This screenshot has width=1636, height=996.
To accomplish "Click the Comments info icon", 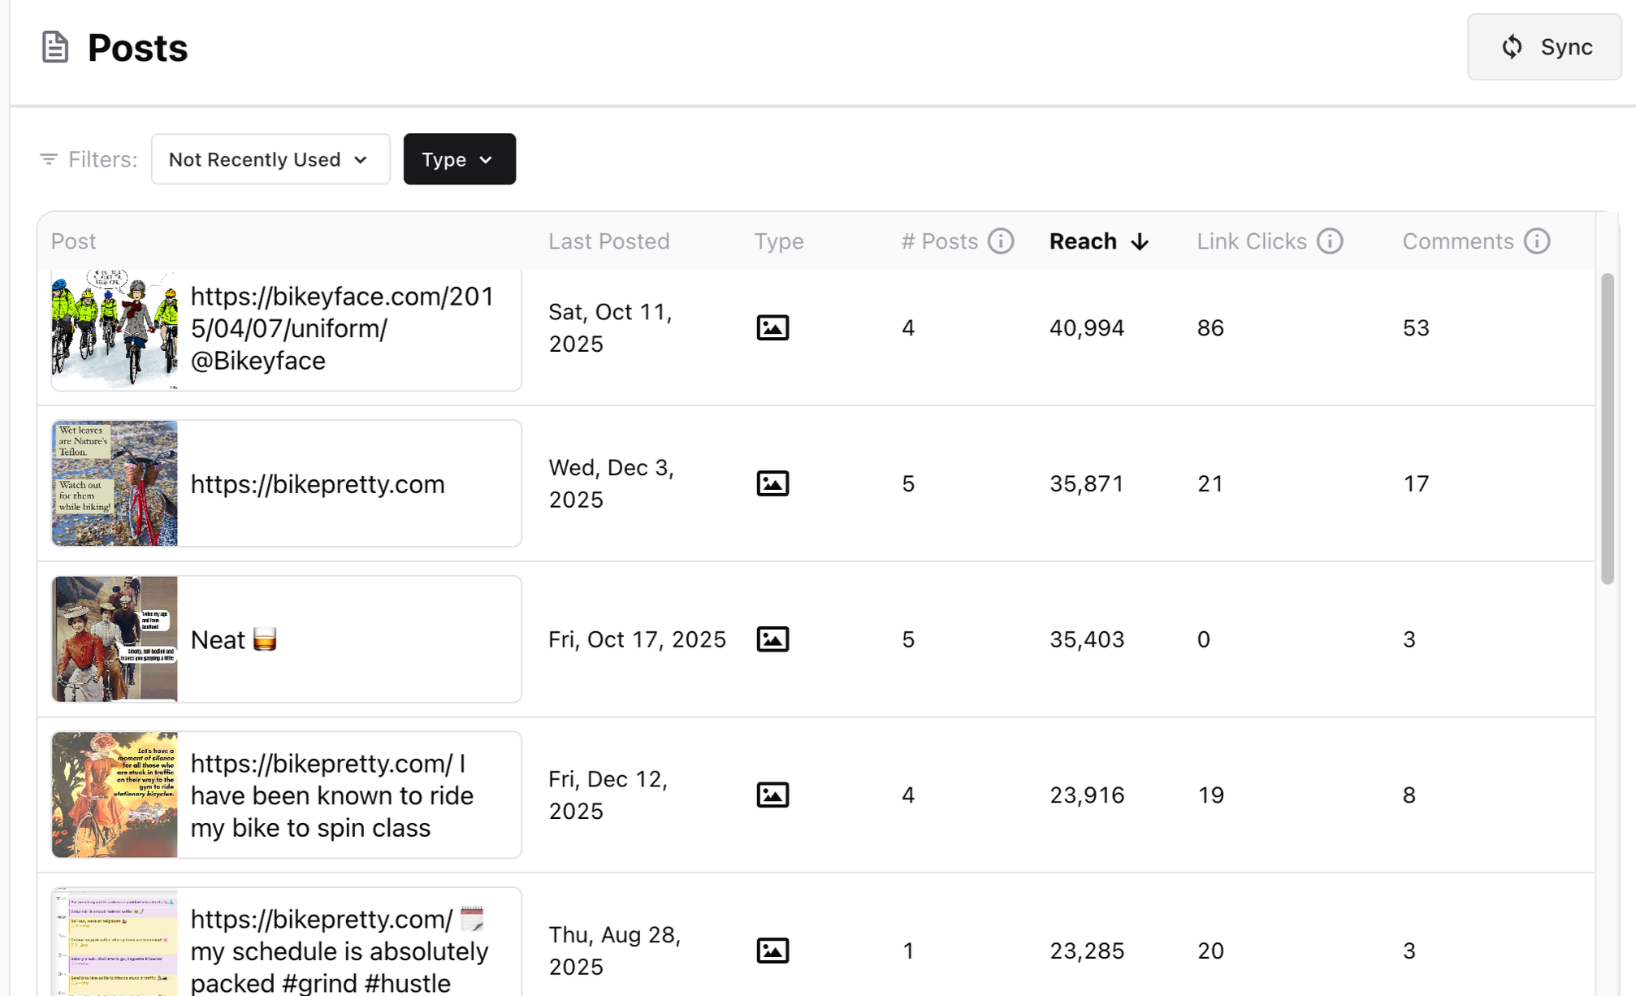I will (x=1537, y=241).
